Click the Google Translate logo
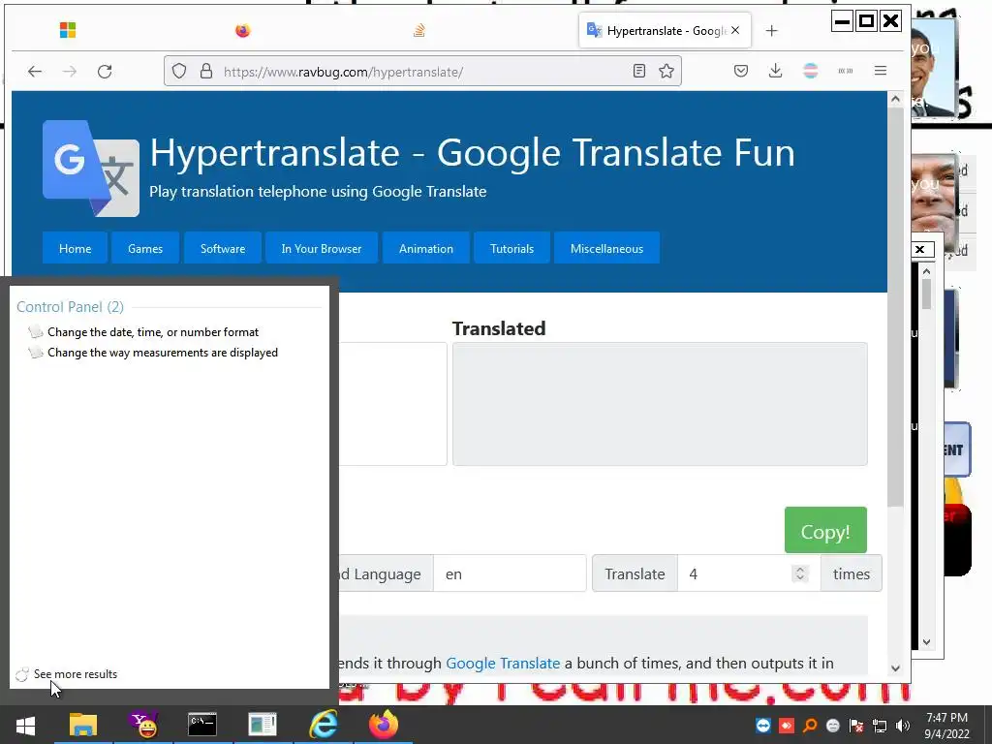This screenshot has width=992, height=744. (x=90, y=169)
